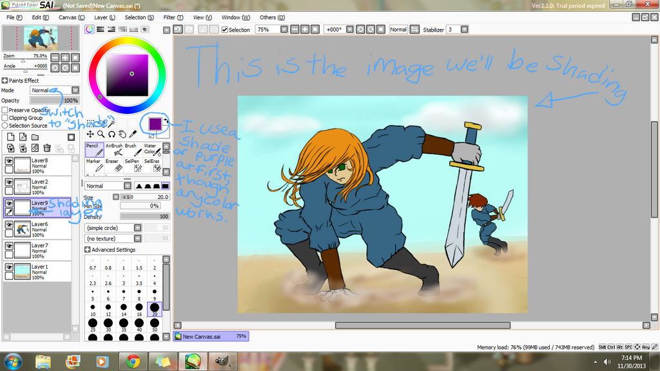Select the Magic Wand tool
This screenshot has height=371, width=660.
(112, 123)
